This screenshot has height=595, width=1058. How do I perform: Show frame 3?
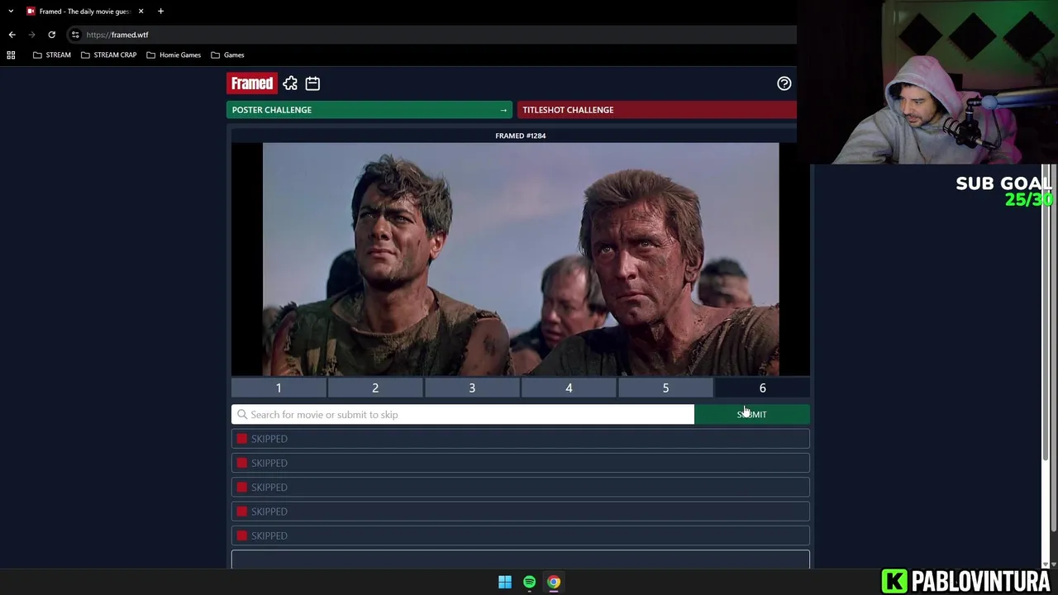click(x=472, y=388)
